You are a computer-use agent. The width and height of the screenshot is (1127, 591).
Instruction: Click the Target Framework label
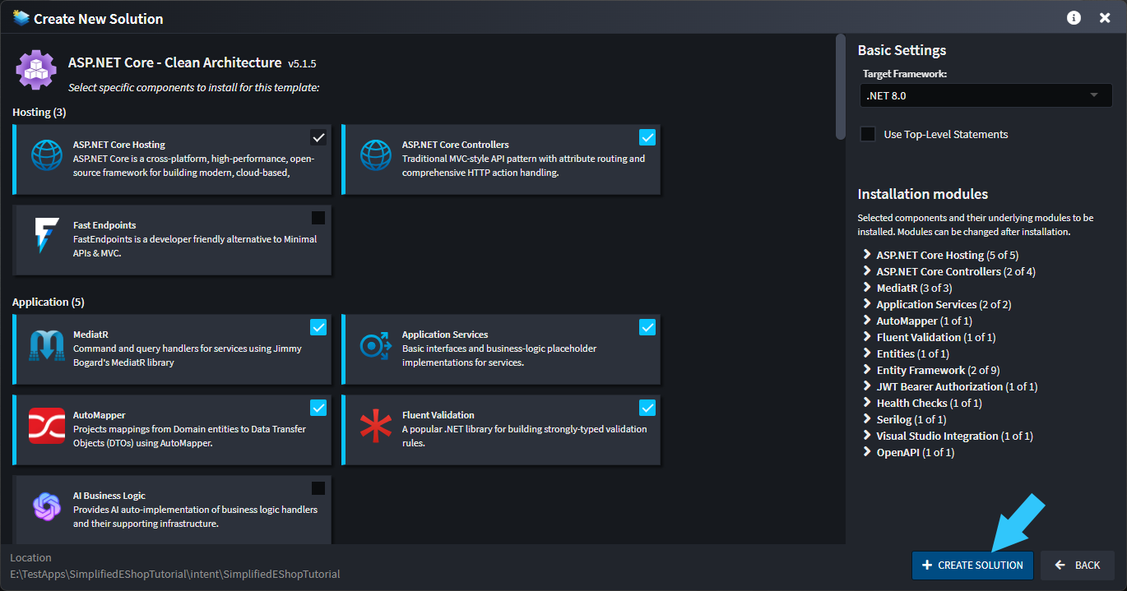click(905, 74)
